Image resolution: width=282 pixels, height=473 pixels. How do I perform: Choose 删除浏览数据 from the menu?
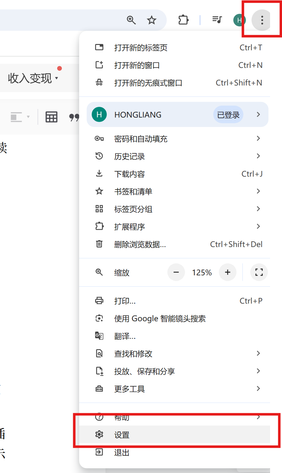[141, 244]
